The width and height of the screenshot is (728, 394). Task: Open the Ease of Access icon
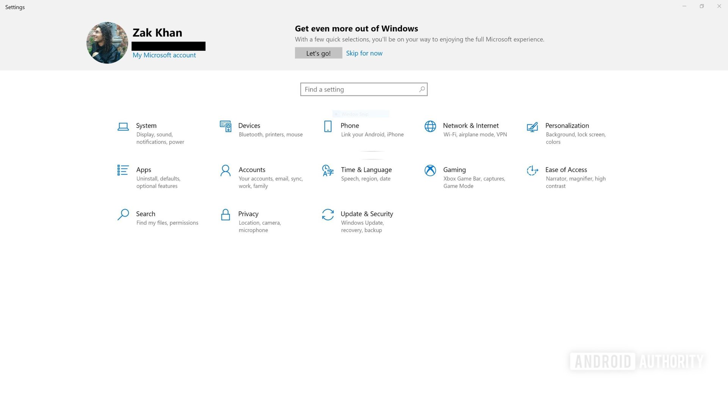(x=532, y=170)
